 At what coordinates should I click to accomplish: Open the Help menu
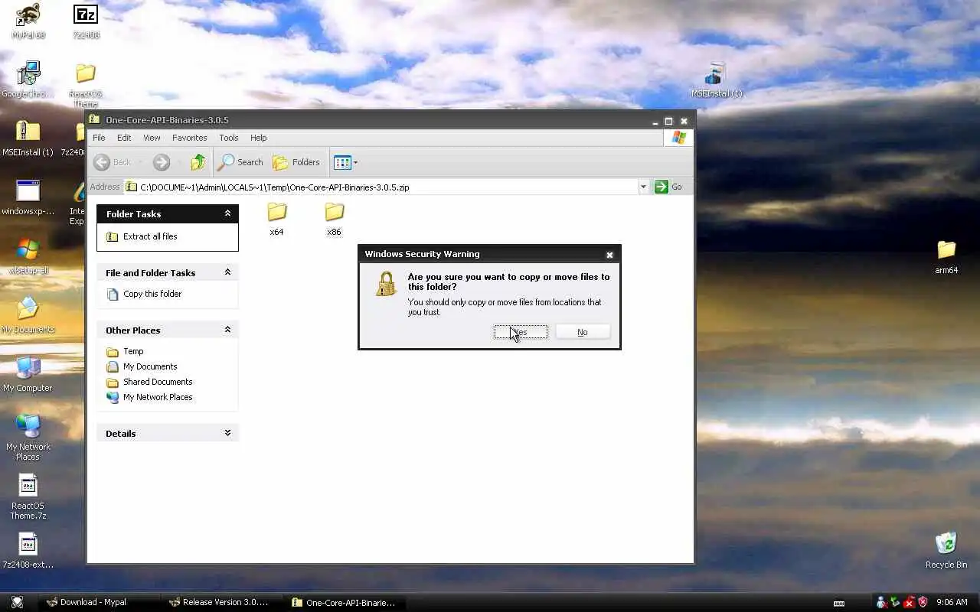tap(258, 138)
